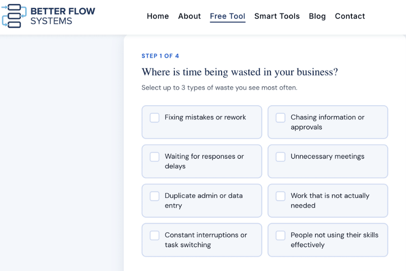Open Smart Tools in navigation

[277, 16]
